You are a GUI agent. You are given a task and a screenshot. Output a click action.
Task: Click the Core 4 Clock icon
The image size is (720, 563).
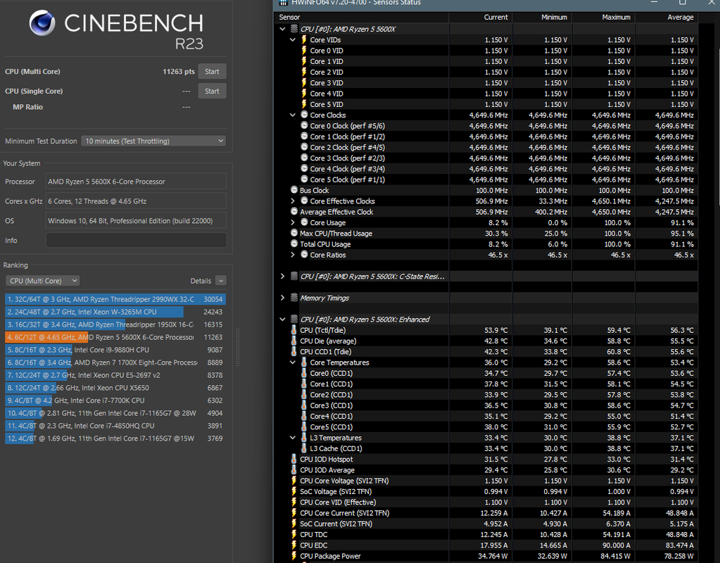pyautogui.click(x=304, y=168)
